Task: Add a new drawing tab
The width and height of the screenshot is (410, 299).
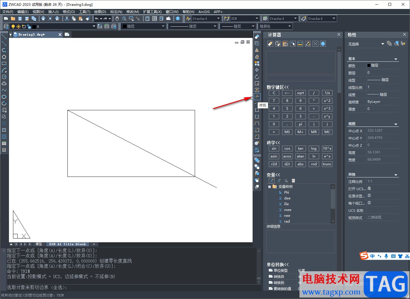Action: pos(67,34)
